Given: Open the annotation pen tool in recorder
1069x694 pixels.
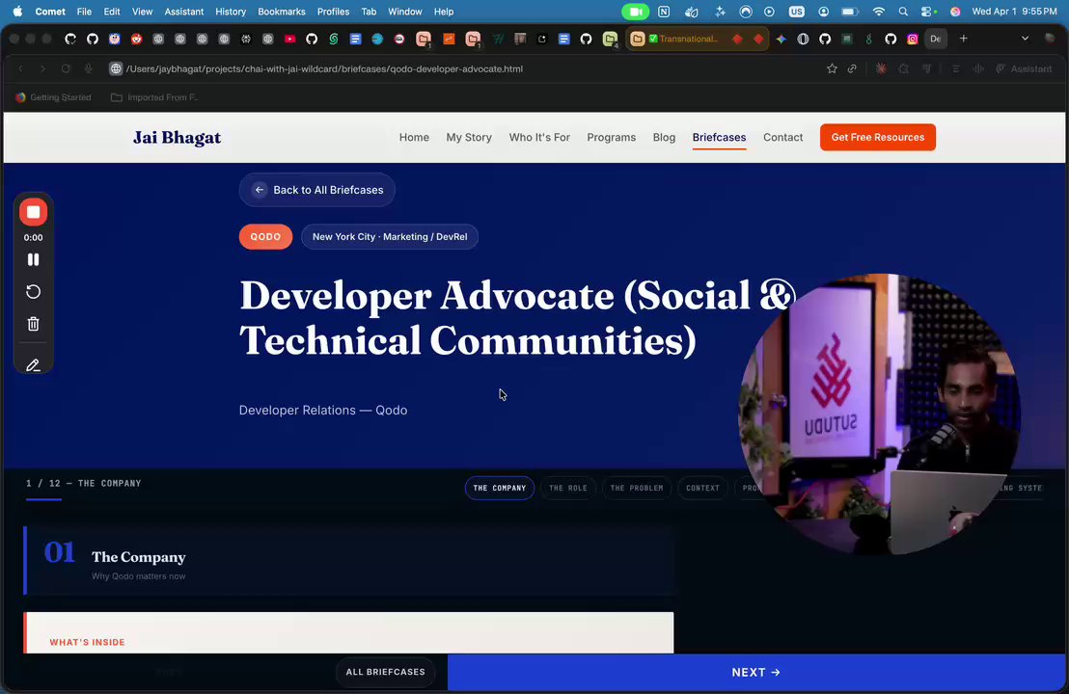Looking at the screenshot, I should 33,365.
